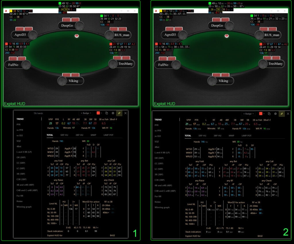Select TOTAL tab in popup 2
Image resolution: width=294 pixels, height=244 pixels.
pyautogui.click(x=188, y=136)
